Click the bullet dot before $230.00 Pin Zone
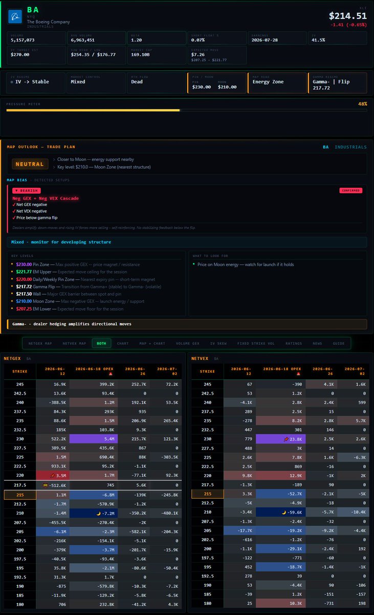The width and height of the screenshot is (374, 615). (x=12, y=264)
